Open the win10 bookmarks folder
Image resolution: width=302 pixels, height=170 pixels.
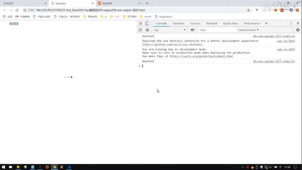point(146,17)
